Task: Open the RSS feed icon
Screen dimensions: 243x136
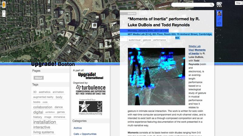Action: 219,5
